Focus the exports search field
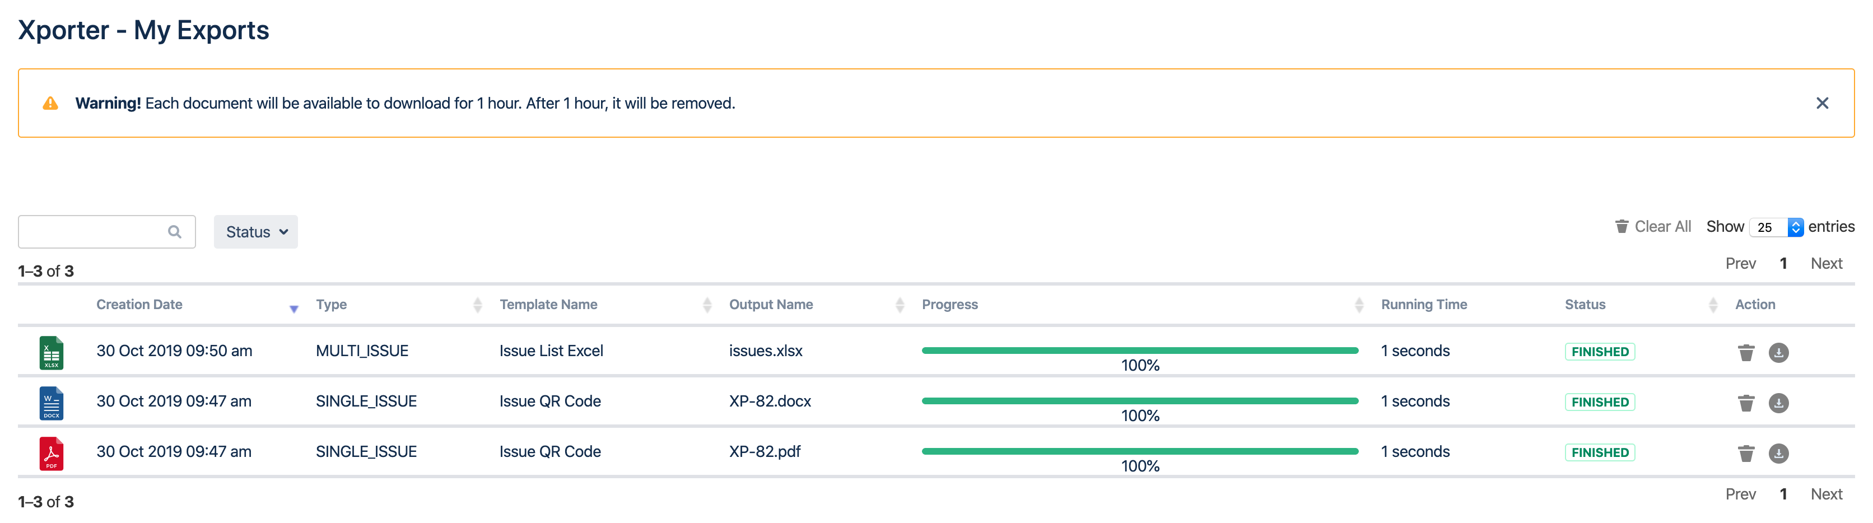This screenshot has height=523, width=1873. coord(95,232)
